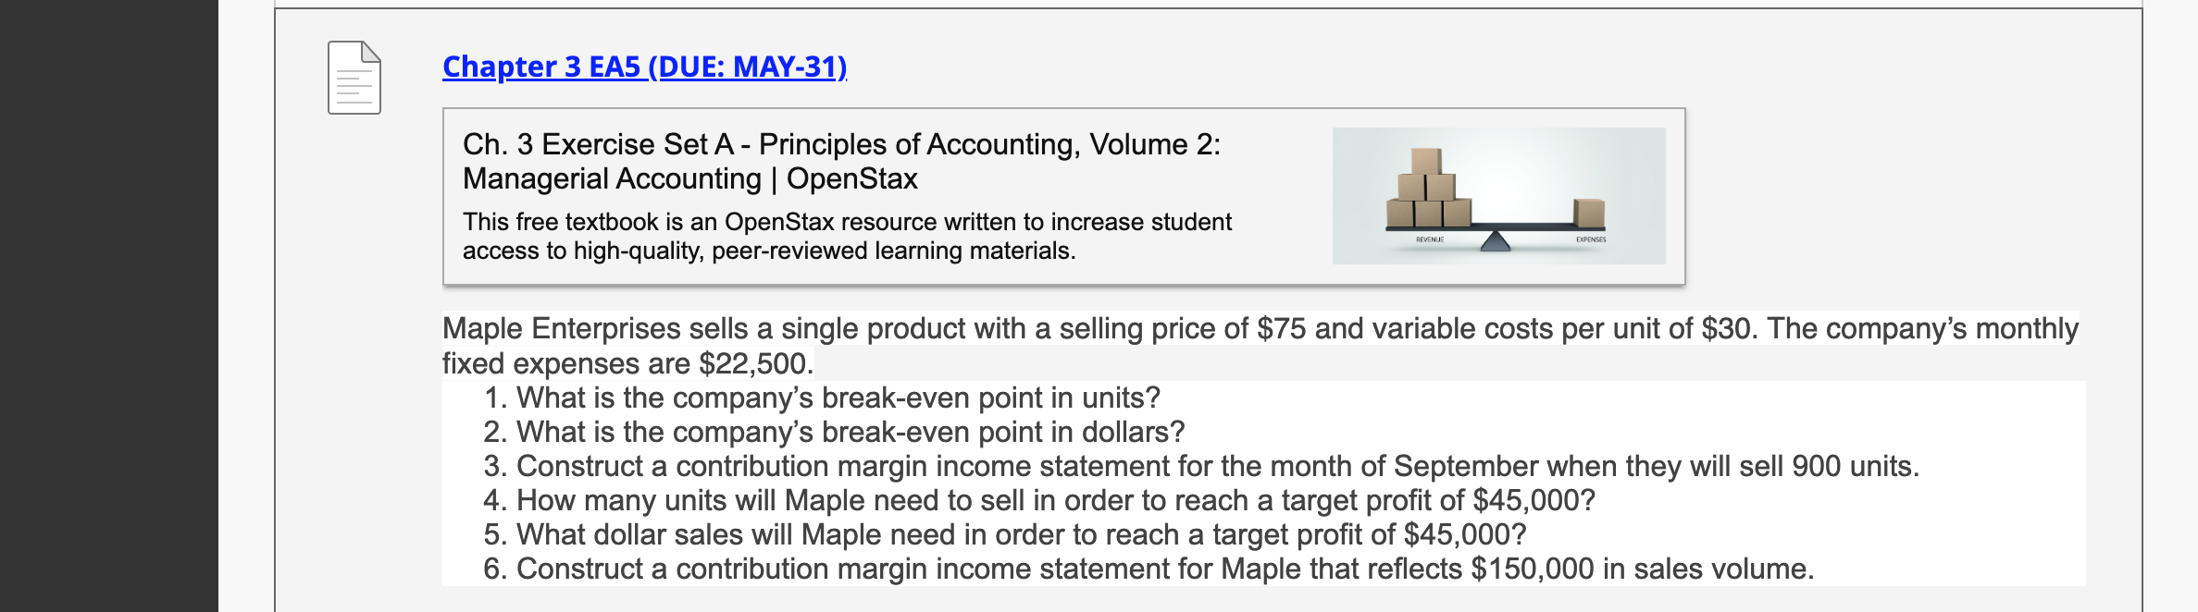Click the EXPENSES label in the thumbnail
The height and width of the screenshot is (612, 2198).
1591,240
